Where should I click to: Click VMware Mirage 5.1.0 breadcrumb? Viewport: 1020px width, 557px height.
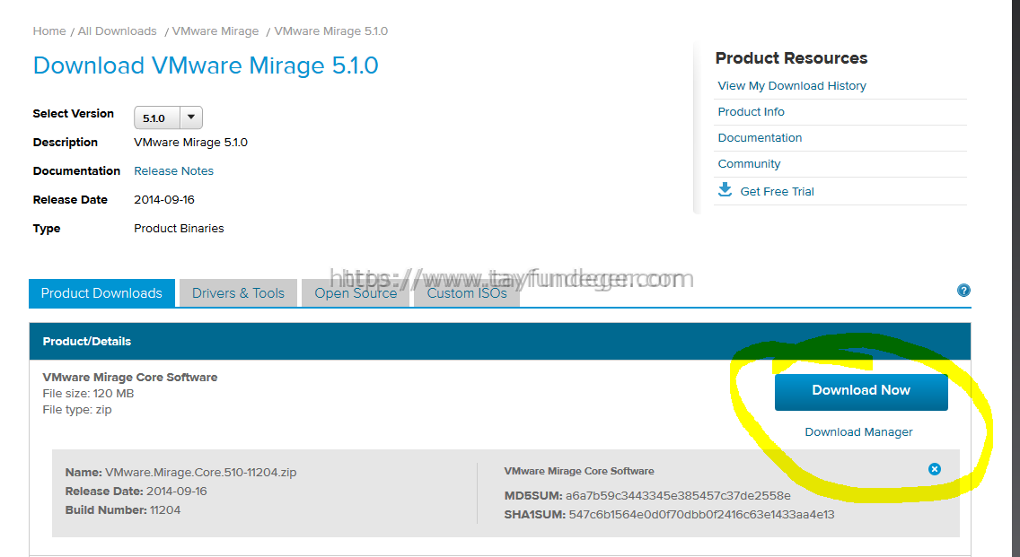coord(331,31)
